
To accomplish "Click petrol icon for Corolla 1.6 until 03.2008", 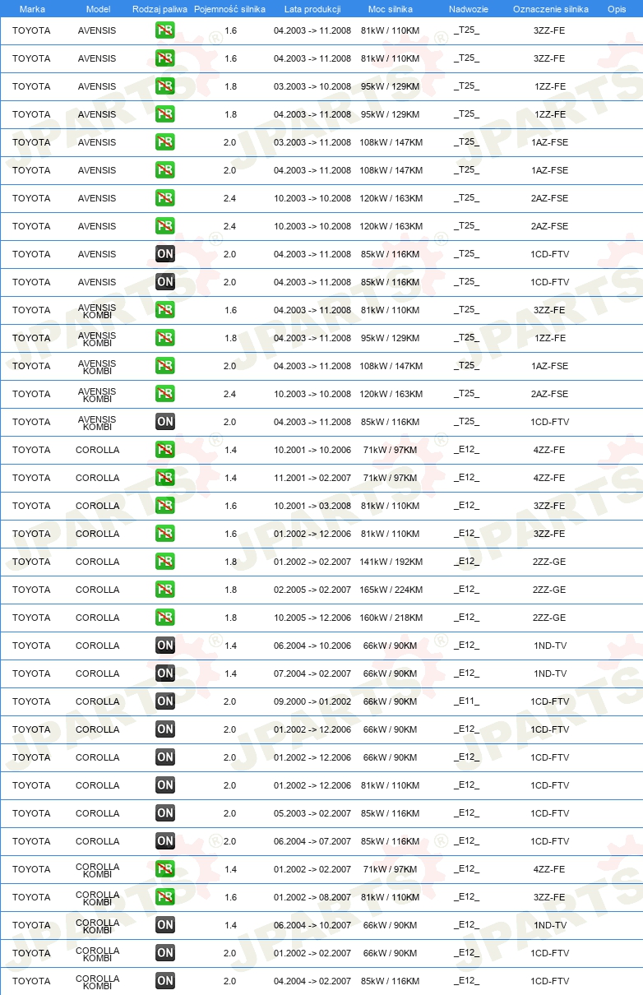I will [x=164, y=506].
